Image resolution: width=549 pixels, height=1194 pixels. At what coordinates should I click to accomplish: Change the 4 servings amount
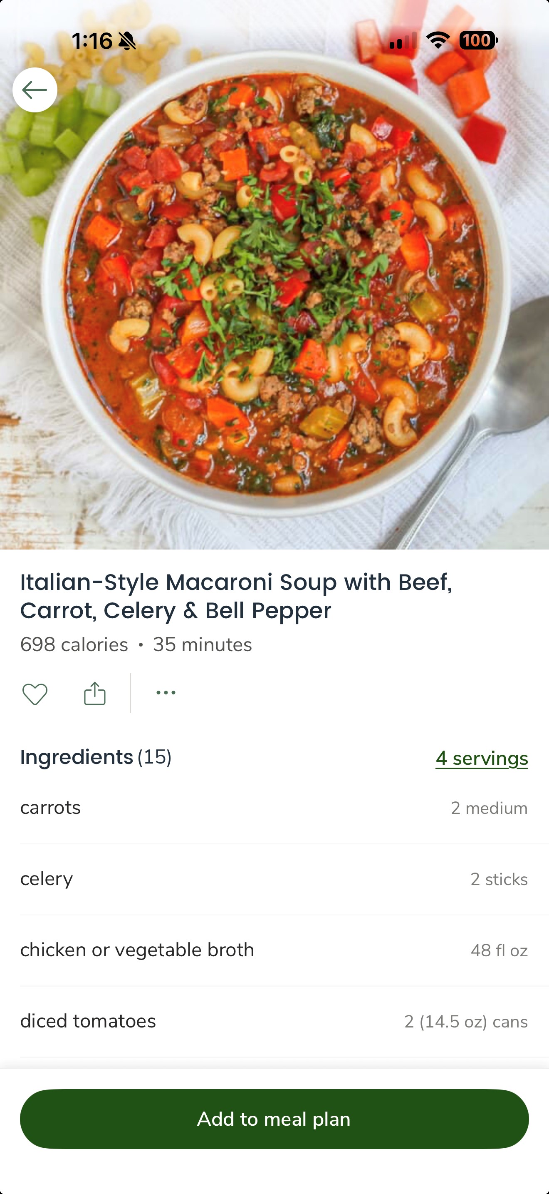[482, 759]
